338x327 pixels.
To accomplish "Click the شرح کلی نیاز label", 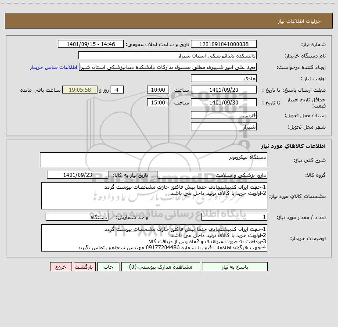I will pos(310,160).
